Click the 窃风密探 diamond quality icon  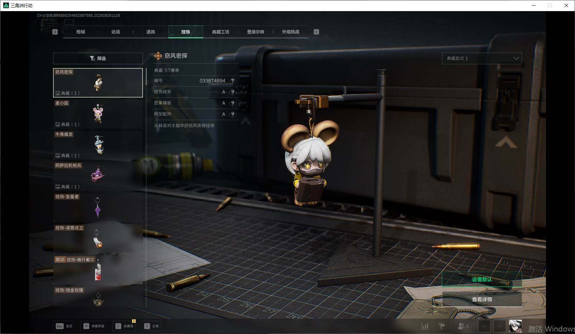pos(158,56)
